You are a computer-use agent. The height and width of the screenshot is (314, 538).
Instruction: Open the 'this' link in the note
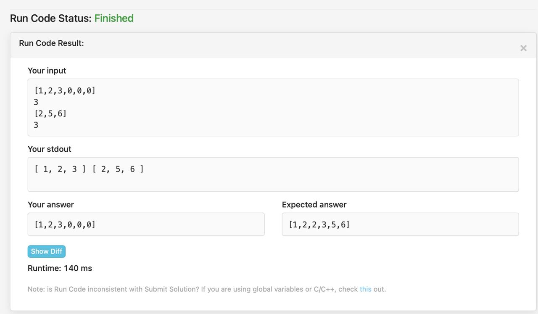(x=365, y=289)
